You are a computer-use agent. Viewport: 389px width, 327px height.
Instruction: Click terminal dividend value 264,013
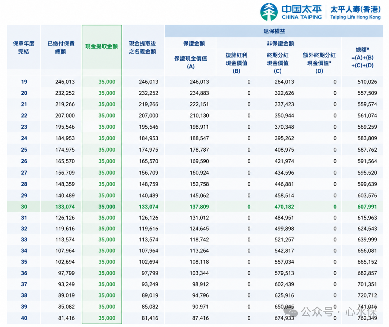point(284,82)
